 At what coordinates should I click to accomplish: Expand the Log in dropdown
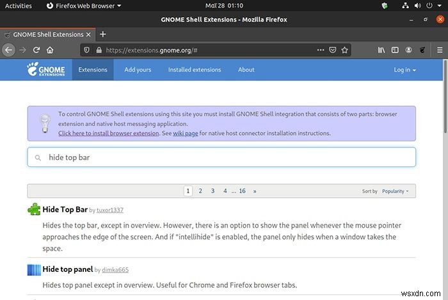click(x=404, y=70)
